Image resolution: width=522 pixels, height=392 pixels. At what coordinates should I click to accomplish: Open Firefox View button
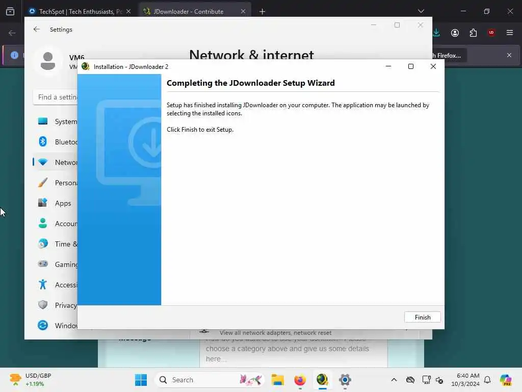(x=10, y=11)
